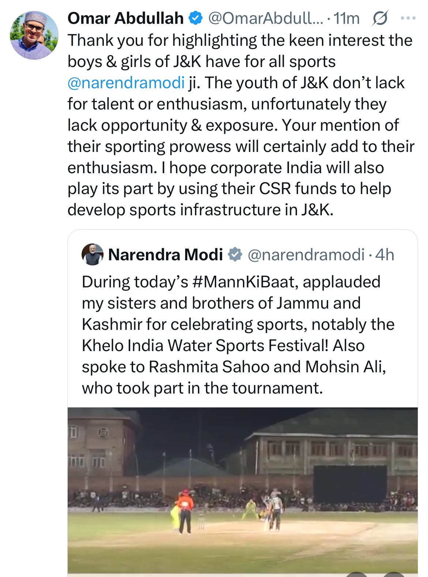Image resolution: width=428 pixels, height=577 pixels.
Task: Click the 11m timestamp of the post
Action: [346, 18]
